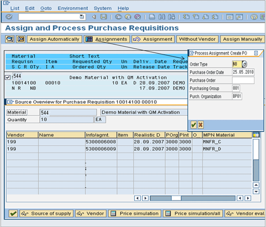Open Order Type search help button
This screenshot has height=227, width=266.
click(x=244, y=64)
